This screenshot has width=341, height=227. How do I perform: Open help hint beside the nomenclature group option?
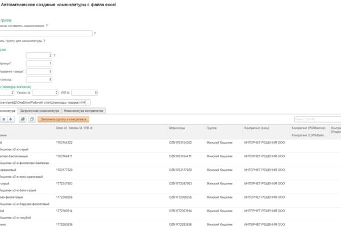pos(44,41)
